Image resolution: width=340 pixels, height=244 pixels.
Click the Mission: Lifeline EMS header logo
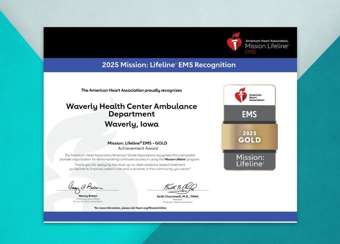pyautogui.click(x=258, y=43)
